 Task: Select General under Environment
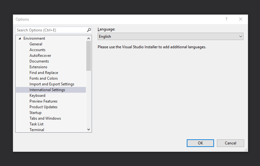coord(36,44)
